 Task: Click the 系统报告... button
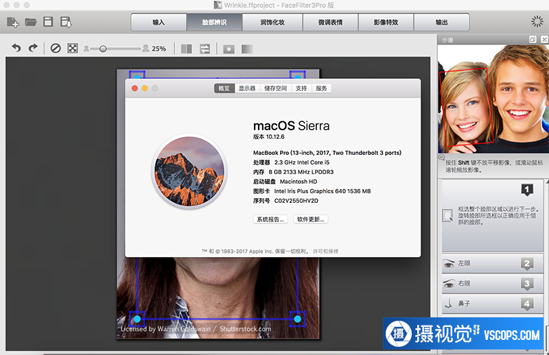tap(270, 219)
